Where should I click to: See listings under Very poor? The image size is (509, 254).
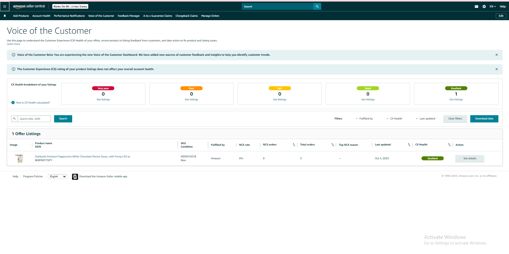click(103, 100)
